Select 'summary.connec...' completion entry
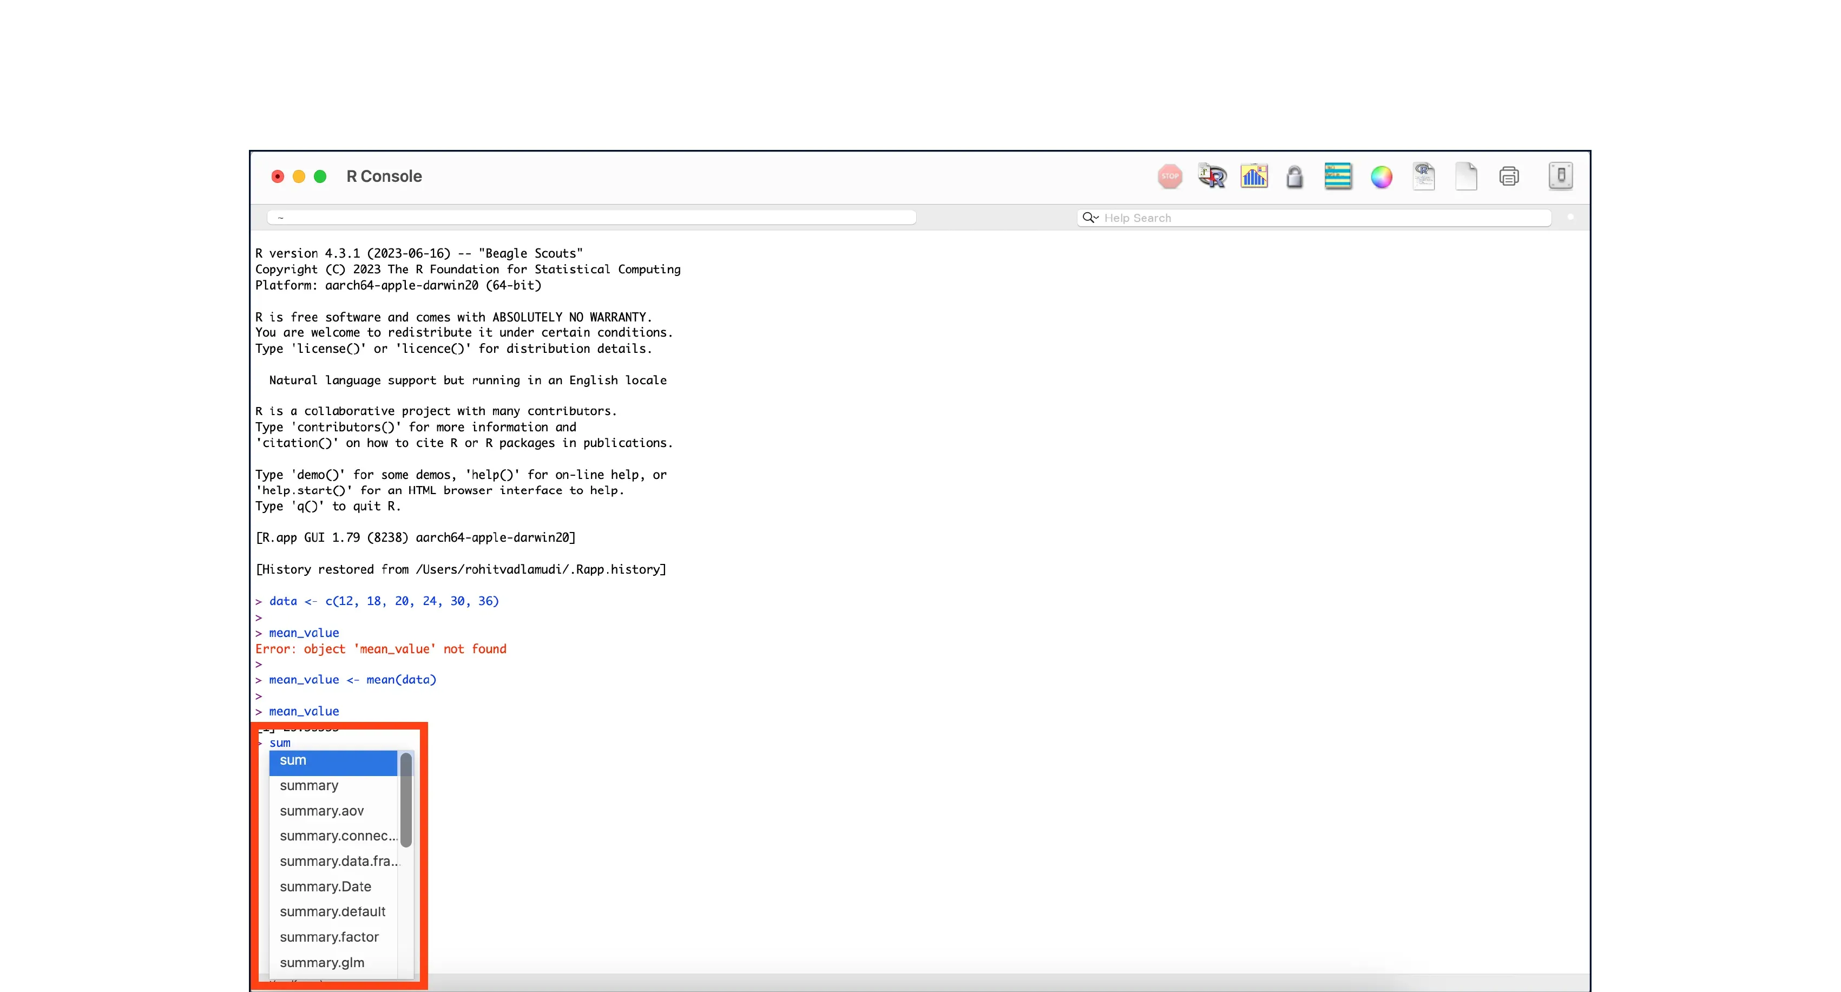The height and width of the screenshot is (992, 1841). [x=332, y=836]
